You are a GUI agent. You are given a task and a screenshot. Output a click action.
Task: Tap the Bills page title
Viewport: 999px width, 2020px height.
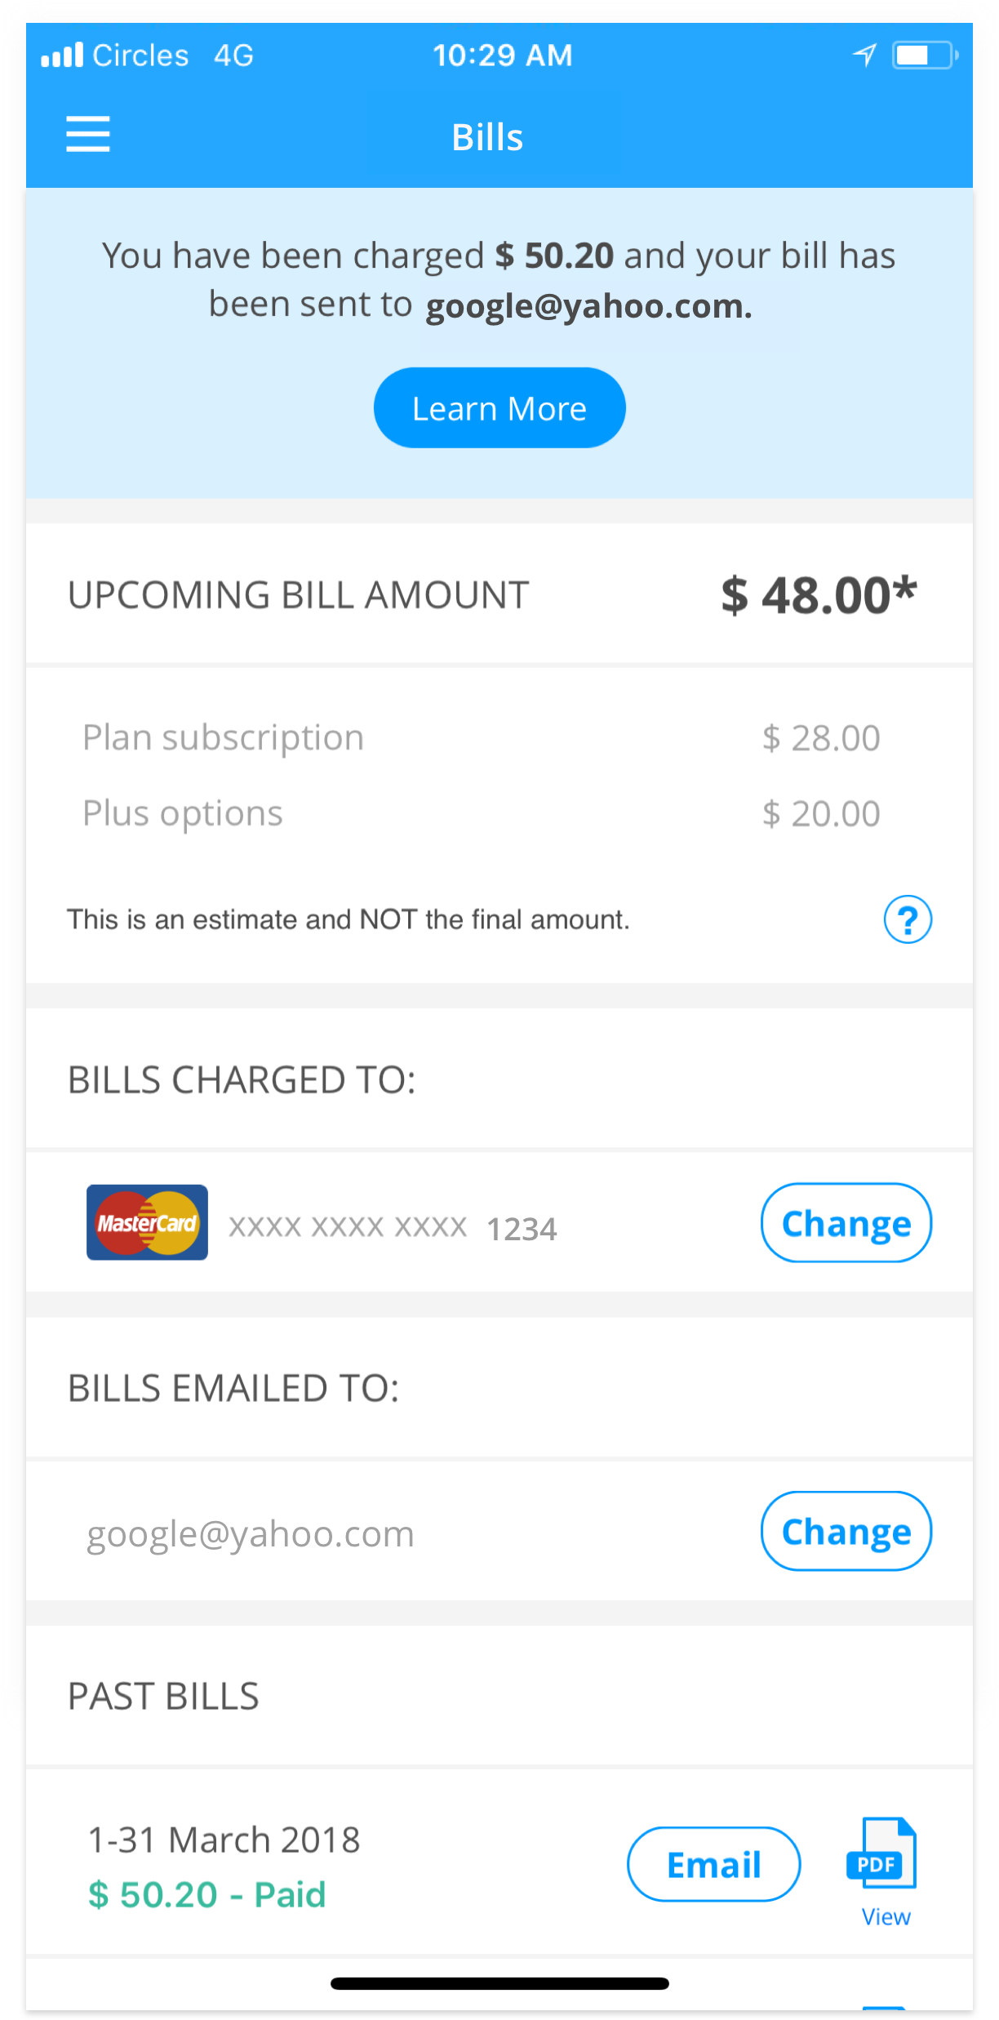pyautogui.click(x=487, y=137)
